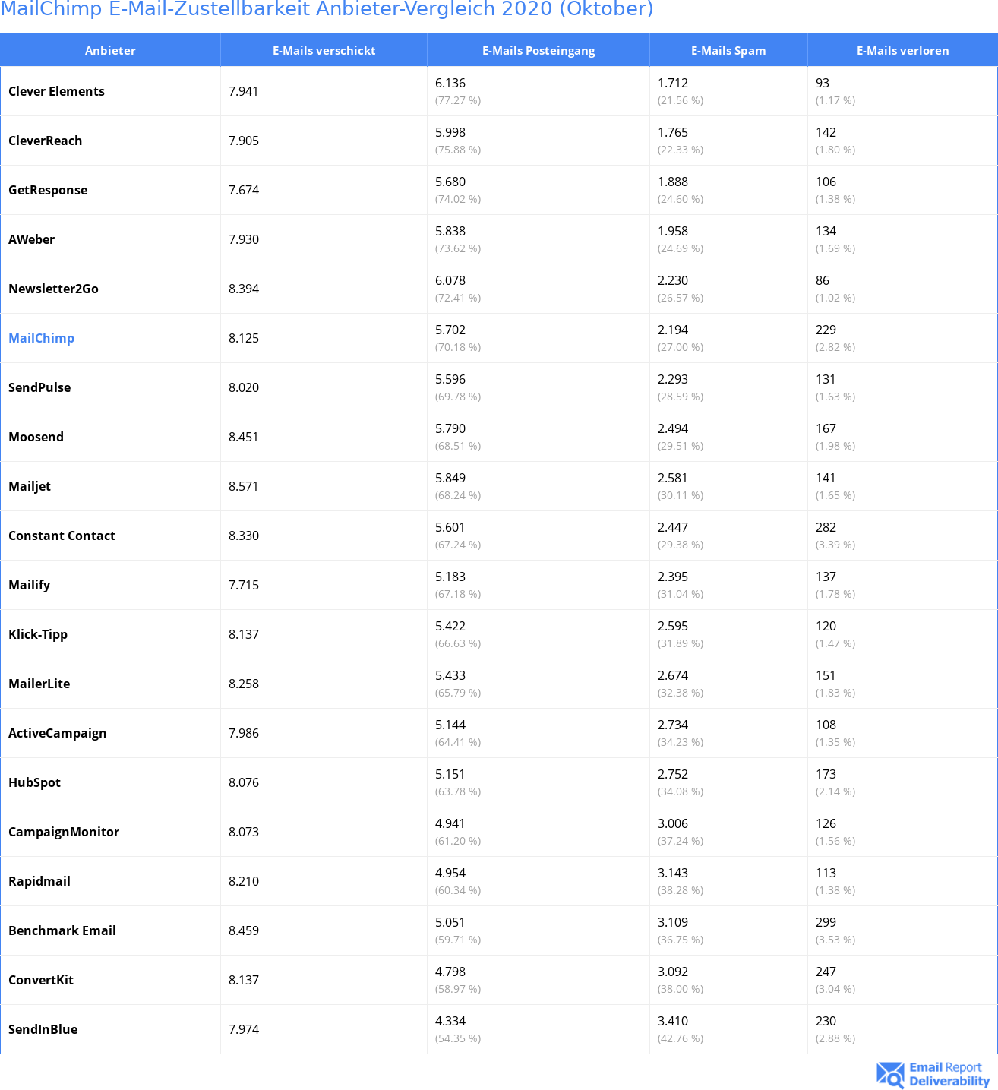The width and height of the screenshot is (998, 1090).
Task: Select the Benchmark Email row name
Action: (62, 930)
